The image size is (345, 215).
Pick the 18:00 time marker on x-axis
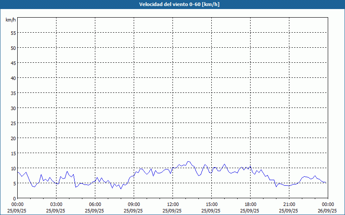coord(250,204)
